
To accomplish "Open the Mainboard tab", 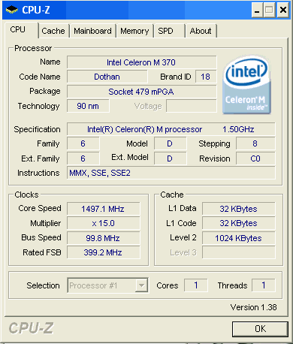I will tap(92, 31).
